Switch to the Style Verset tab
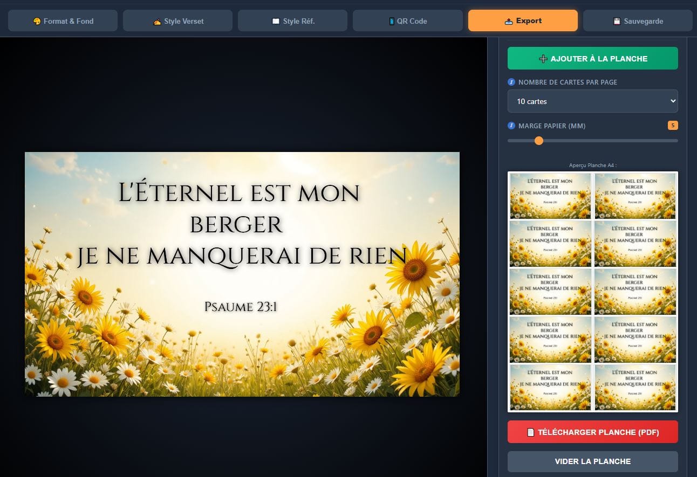This screenshot has width=697, height=477. [177, 20]
